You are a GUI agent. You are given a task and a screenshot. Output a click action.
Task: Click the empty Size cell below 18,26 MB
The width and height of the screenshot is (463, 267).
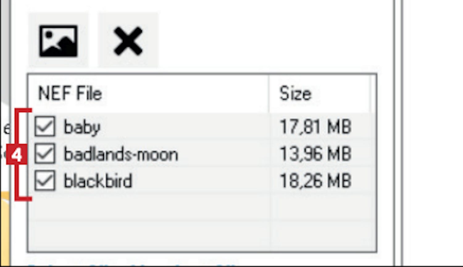pyautogui.click(x=321, y=207)
